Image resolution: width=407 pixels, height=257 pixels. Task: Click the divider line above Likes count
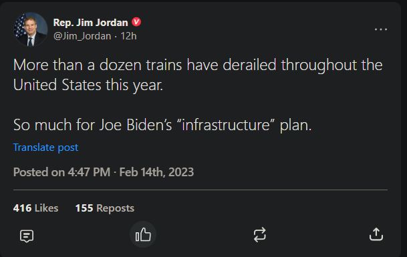click(200, 190)
